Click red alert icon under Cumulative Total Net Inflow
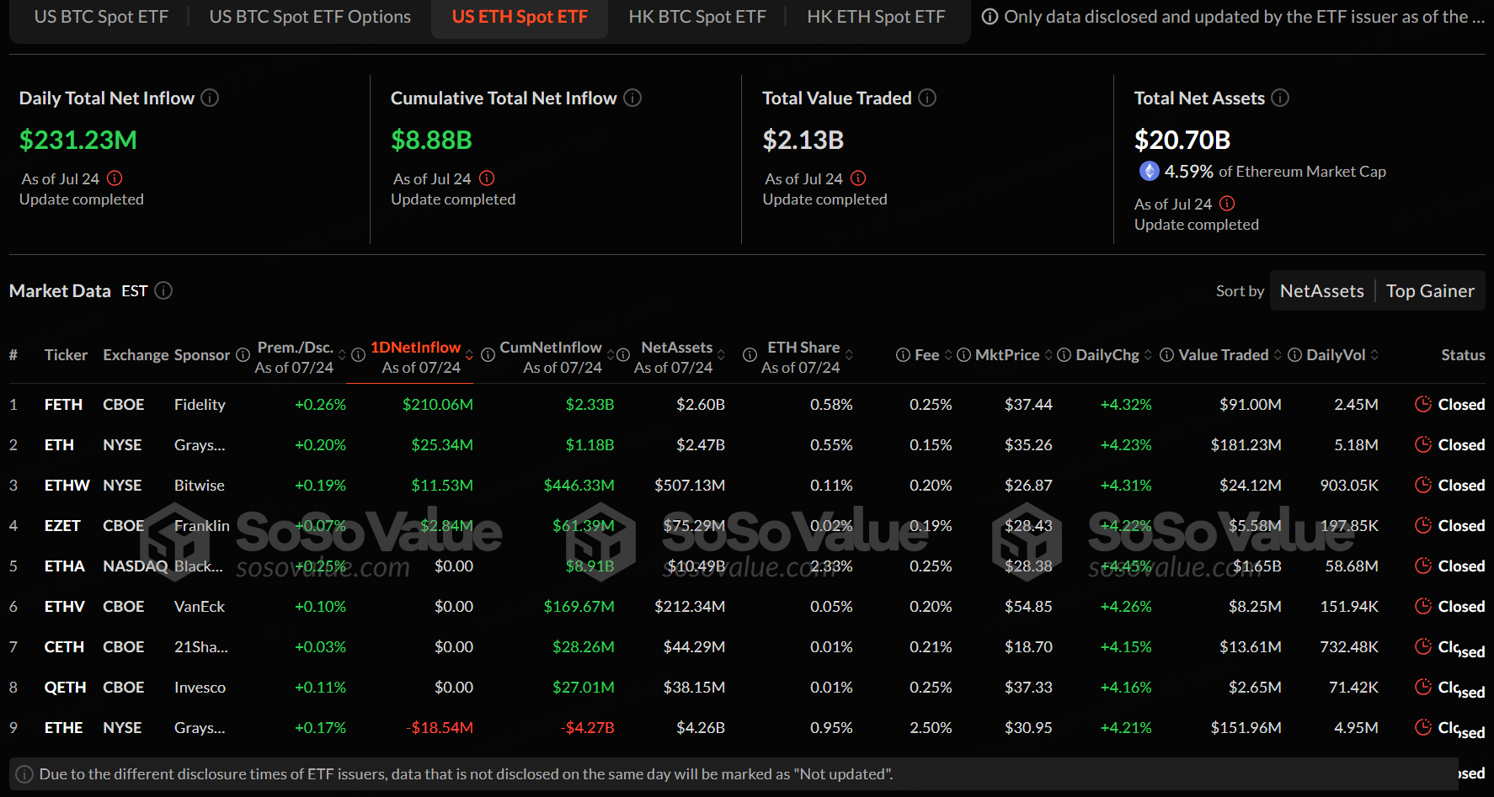 tap(487, 178)
